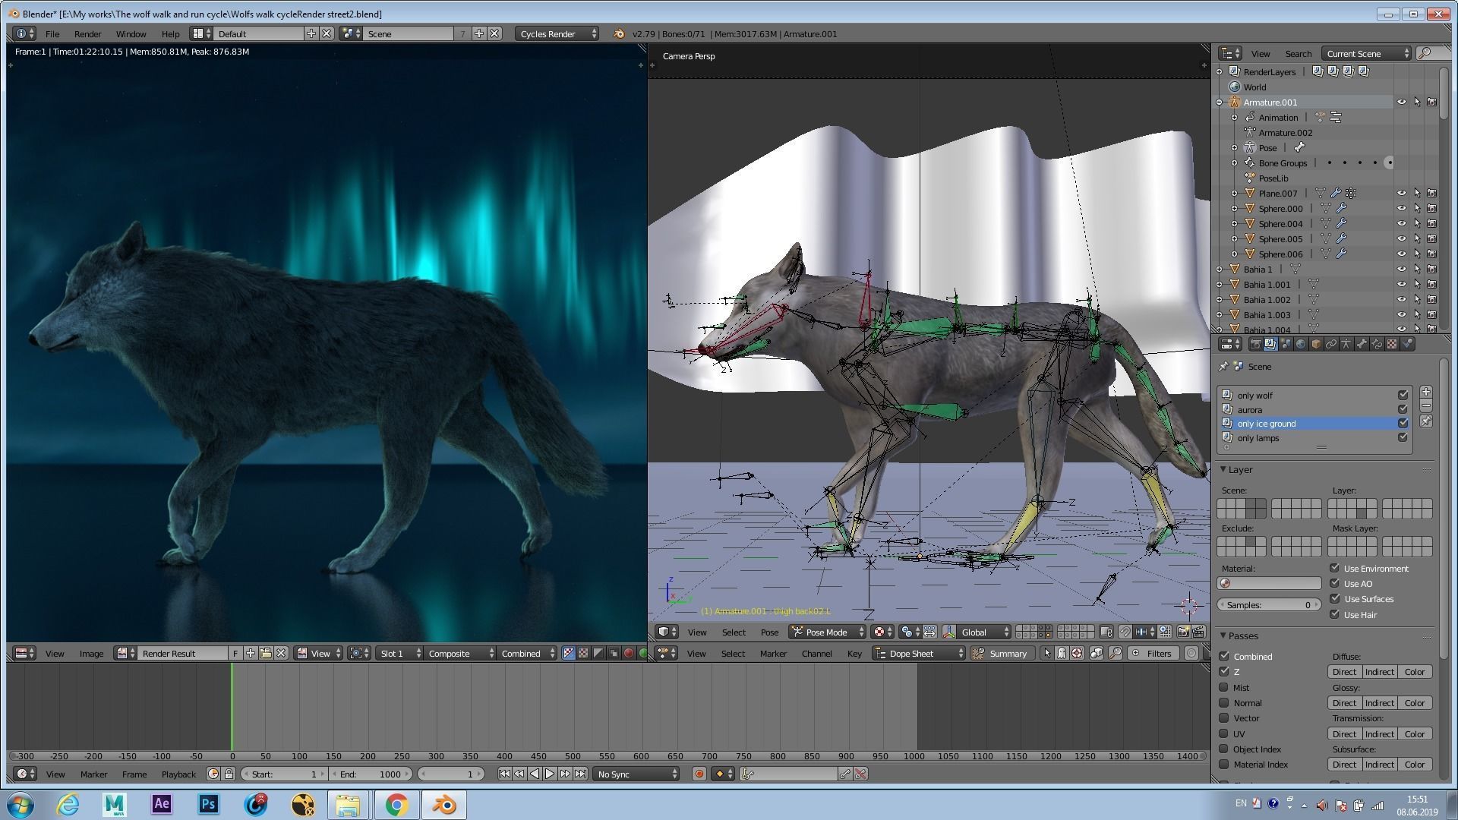1458x820 pixels.
Task: Click the Samples value field
Action: (1268, 605)
